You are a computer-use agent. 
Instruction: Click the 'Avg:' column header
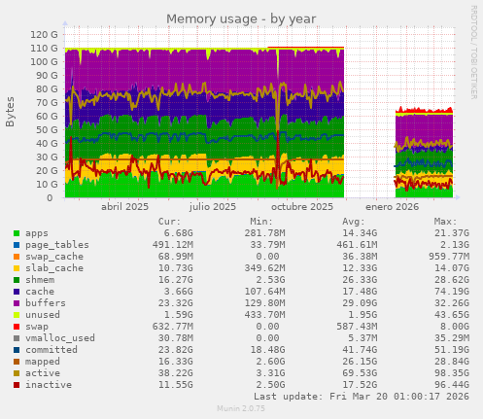point(354,222)
